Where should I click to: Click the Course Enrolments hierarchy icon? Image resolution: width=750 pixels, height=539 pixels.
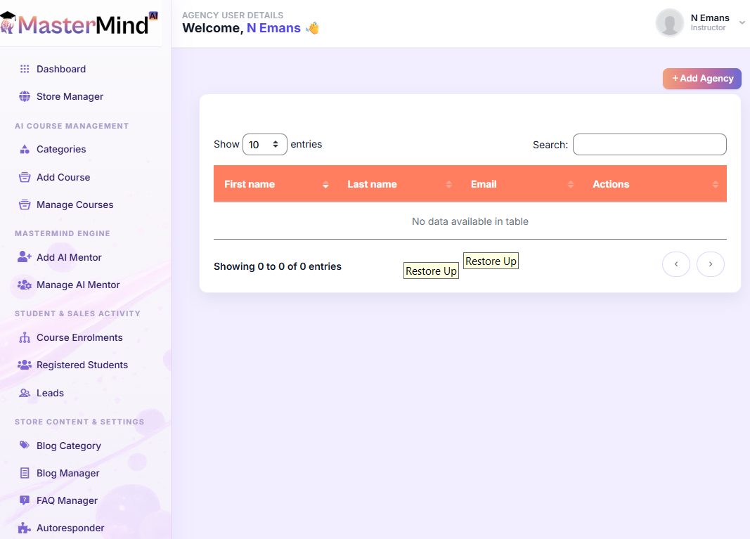(x=25, y=337)
